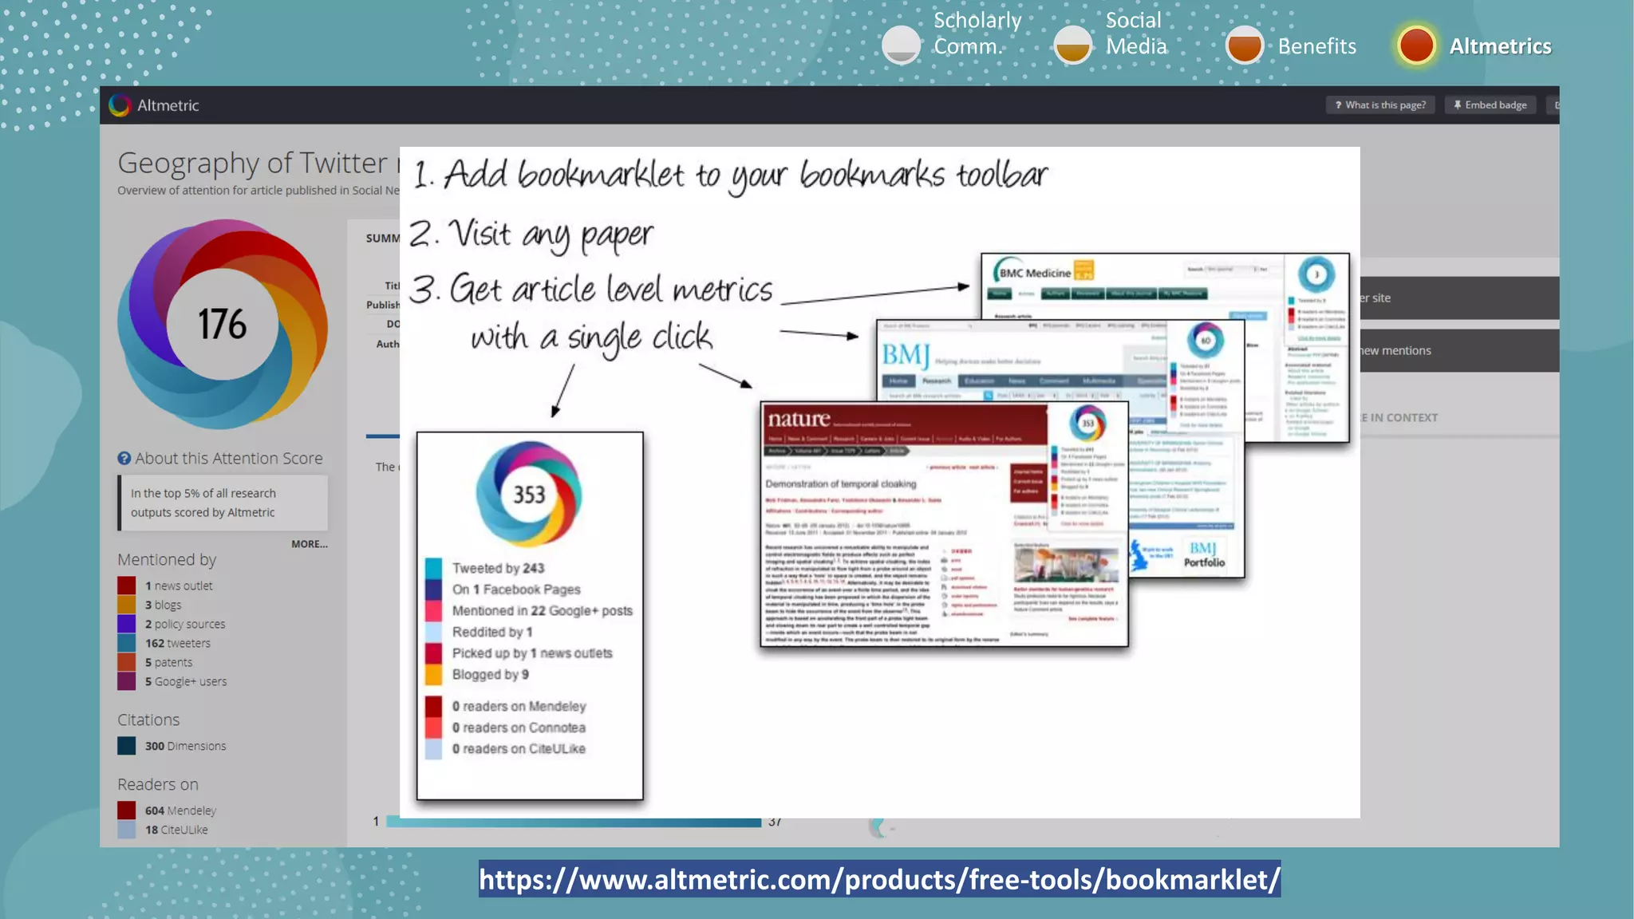Click the 'new mentions' dark button
The image size is (1634, 919).
pyautogui.click(x=1459, y=351)
